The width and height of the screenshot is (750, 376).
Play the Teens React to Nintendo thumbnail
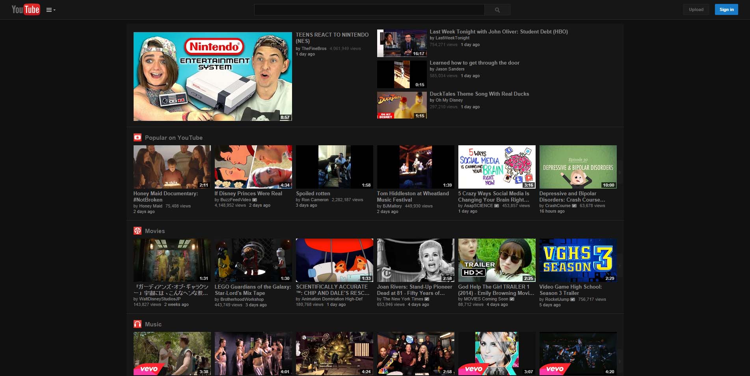(213, 76)
